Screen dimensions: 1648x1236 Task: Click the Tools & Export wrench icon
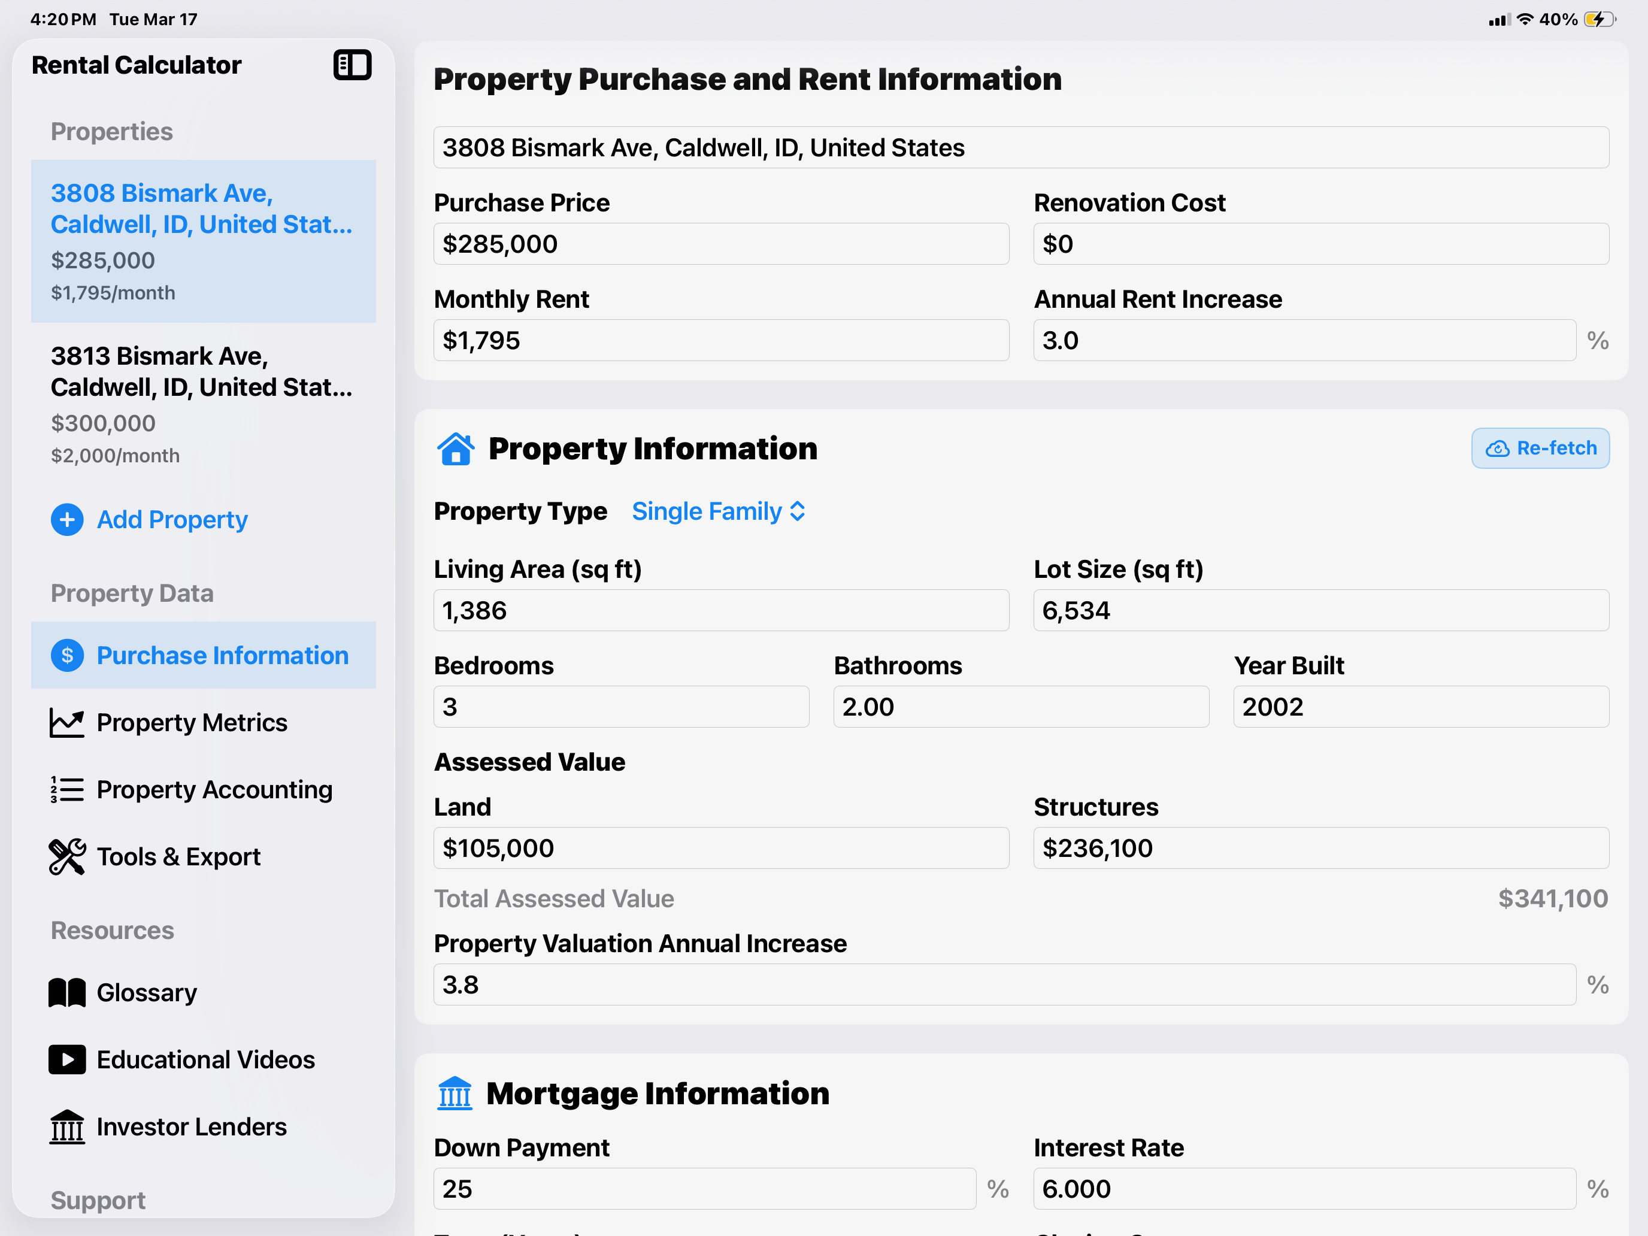click(x=67, y=856)
